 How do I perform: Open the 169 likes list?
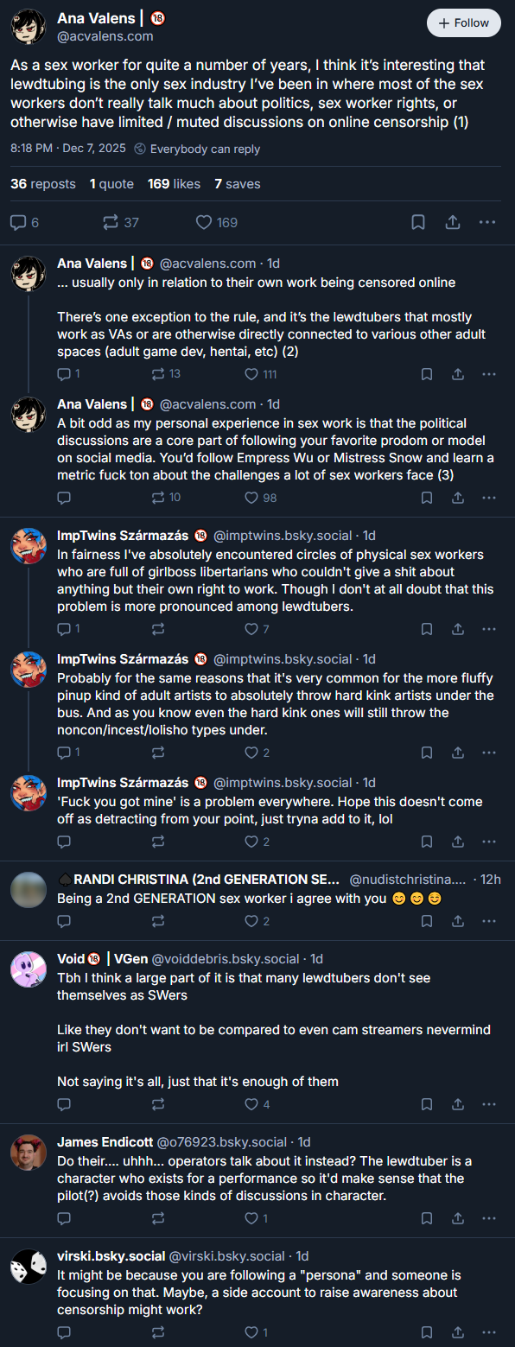pos(174,184)
